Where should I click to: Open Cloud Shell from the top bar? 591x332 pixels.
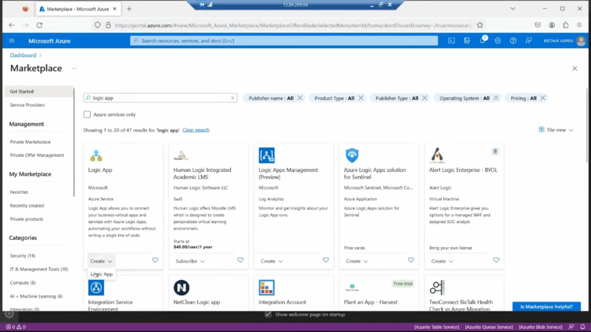451,41
